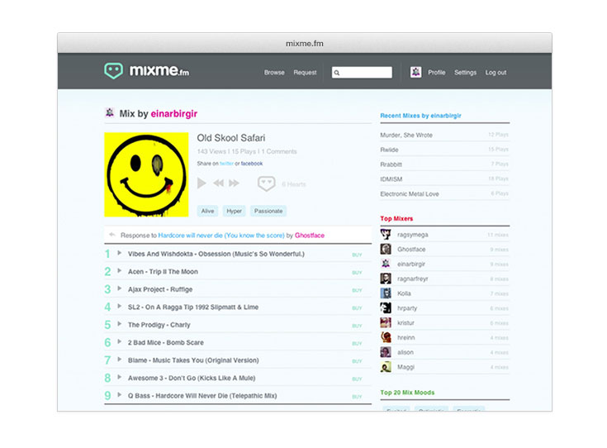607x448 pixels.
Task: Open Kolla's avatar in Top Mixers
Action: coord(386,293)
